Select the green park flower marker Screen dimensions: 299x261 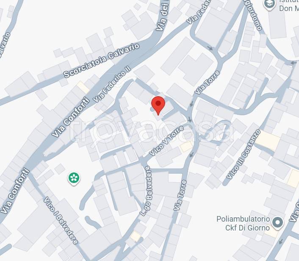tap(74, 178)
